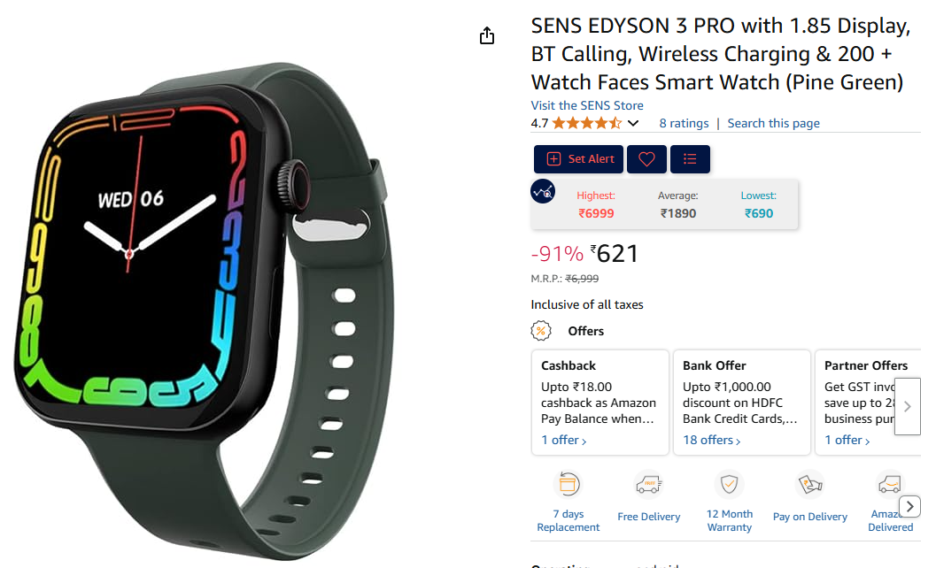View the 1 offer Cashback link

pyautogui.click(x=563, y=441)
